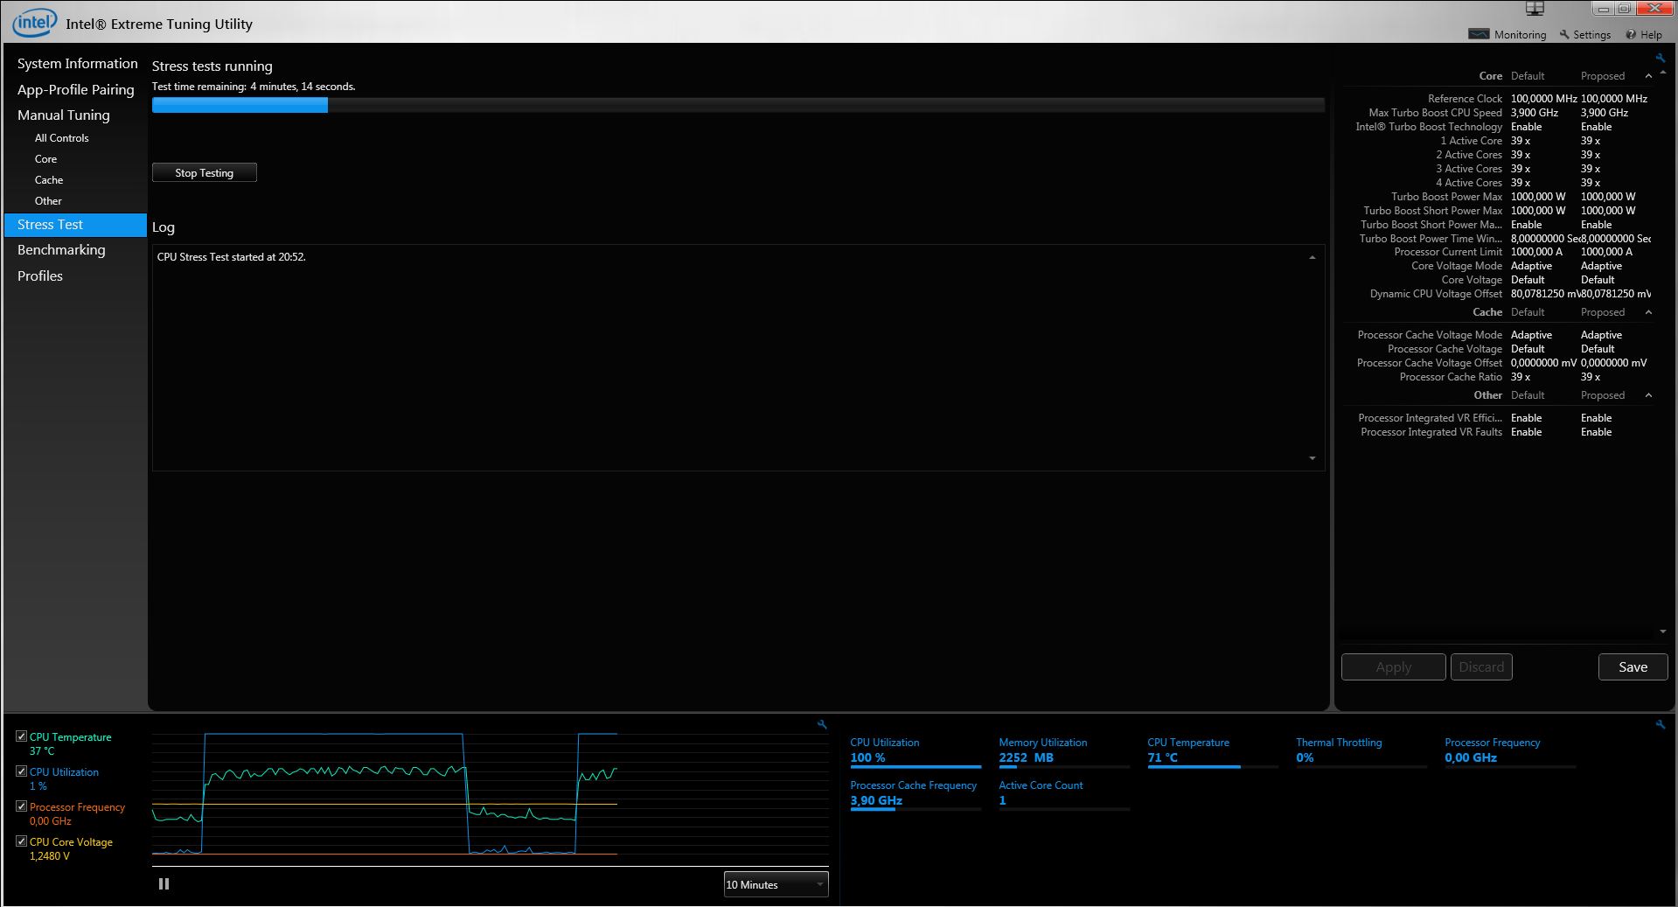The image size is (1678, 907).
Task: Go to Benchmarking in the sidebar
Action: 61,250
